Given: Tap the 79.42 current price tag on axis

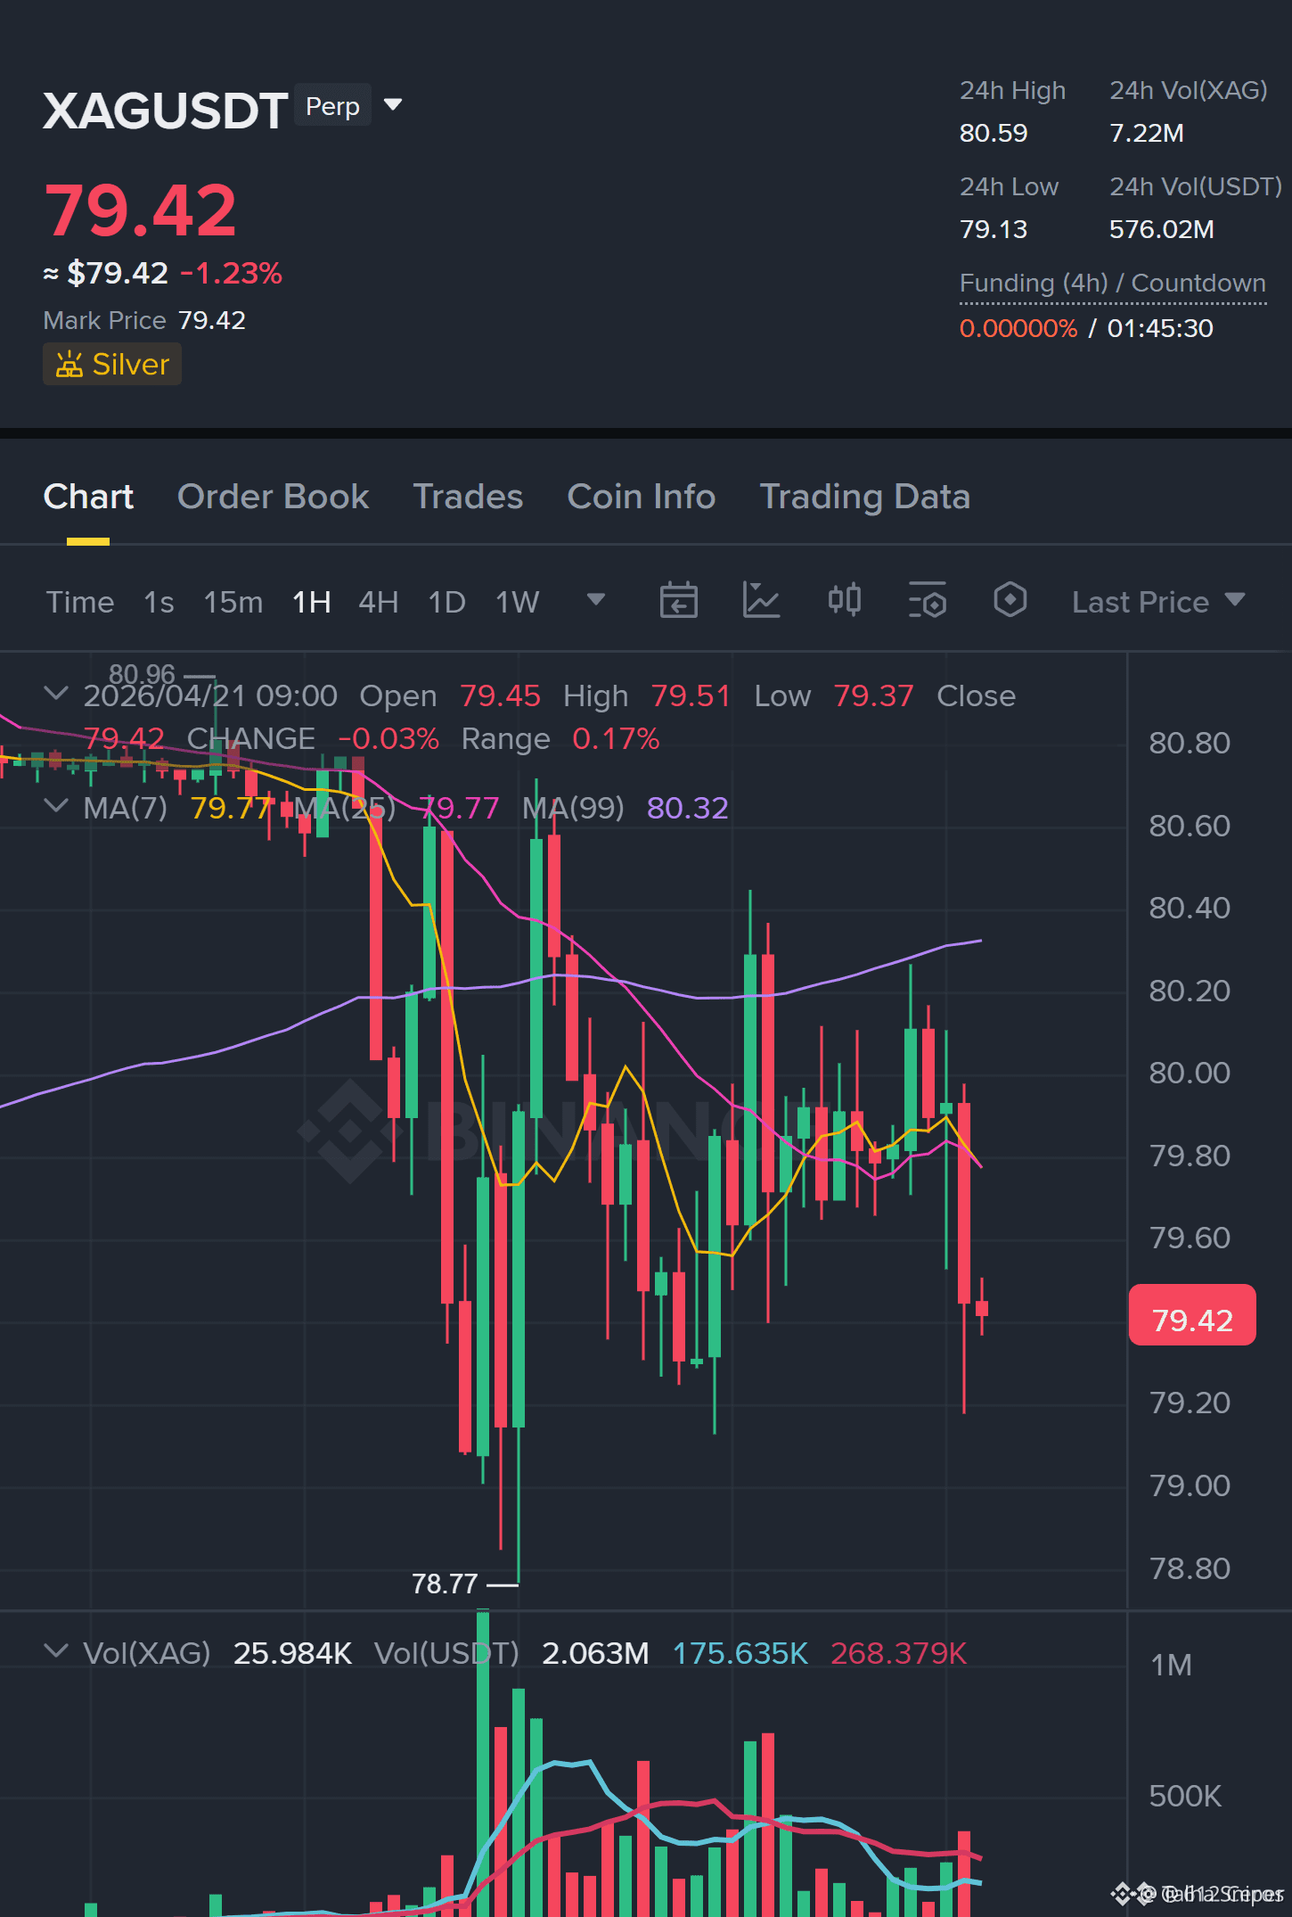Looking at the screenshot, I should coord(1192,1315).
